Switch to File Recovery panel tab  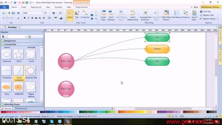tap(21, 109)
